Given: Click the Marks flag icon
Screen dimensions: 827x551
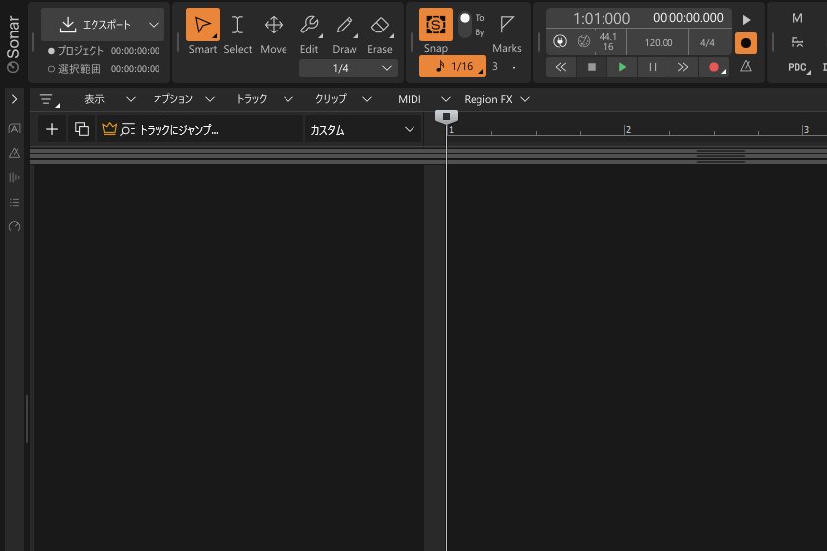Looking at the screenshot, I should (x=507, y=25).
